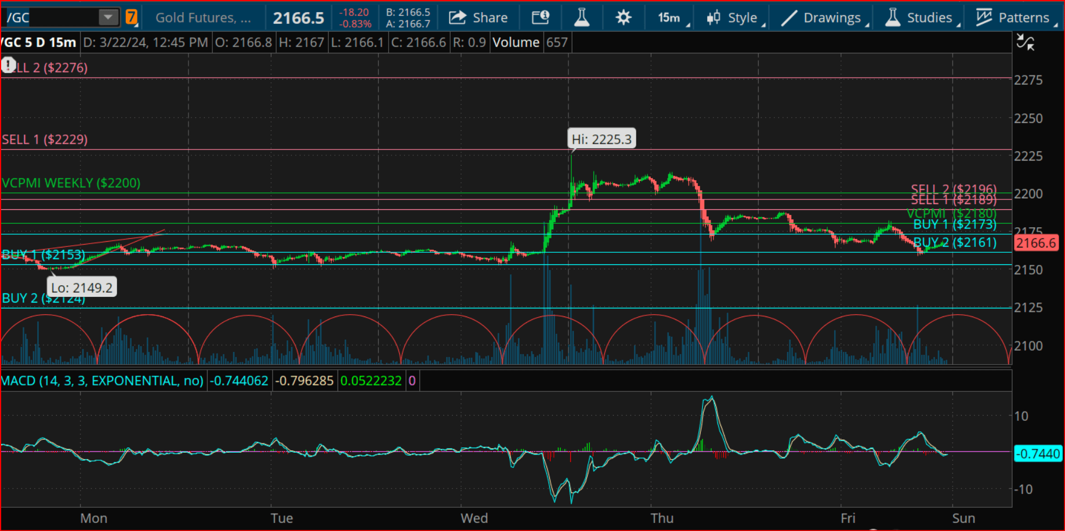Screen dimensions: 1065x531
Task: Click the candlestick Style icon
Action: [713, 18]
